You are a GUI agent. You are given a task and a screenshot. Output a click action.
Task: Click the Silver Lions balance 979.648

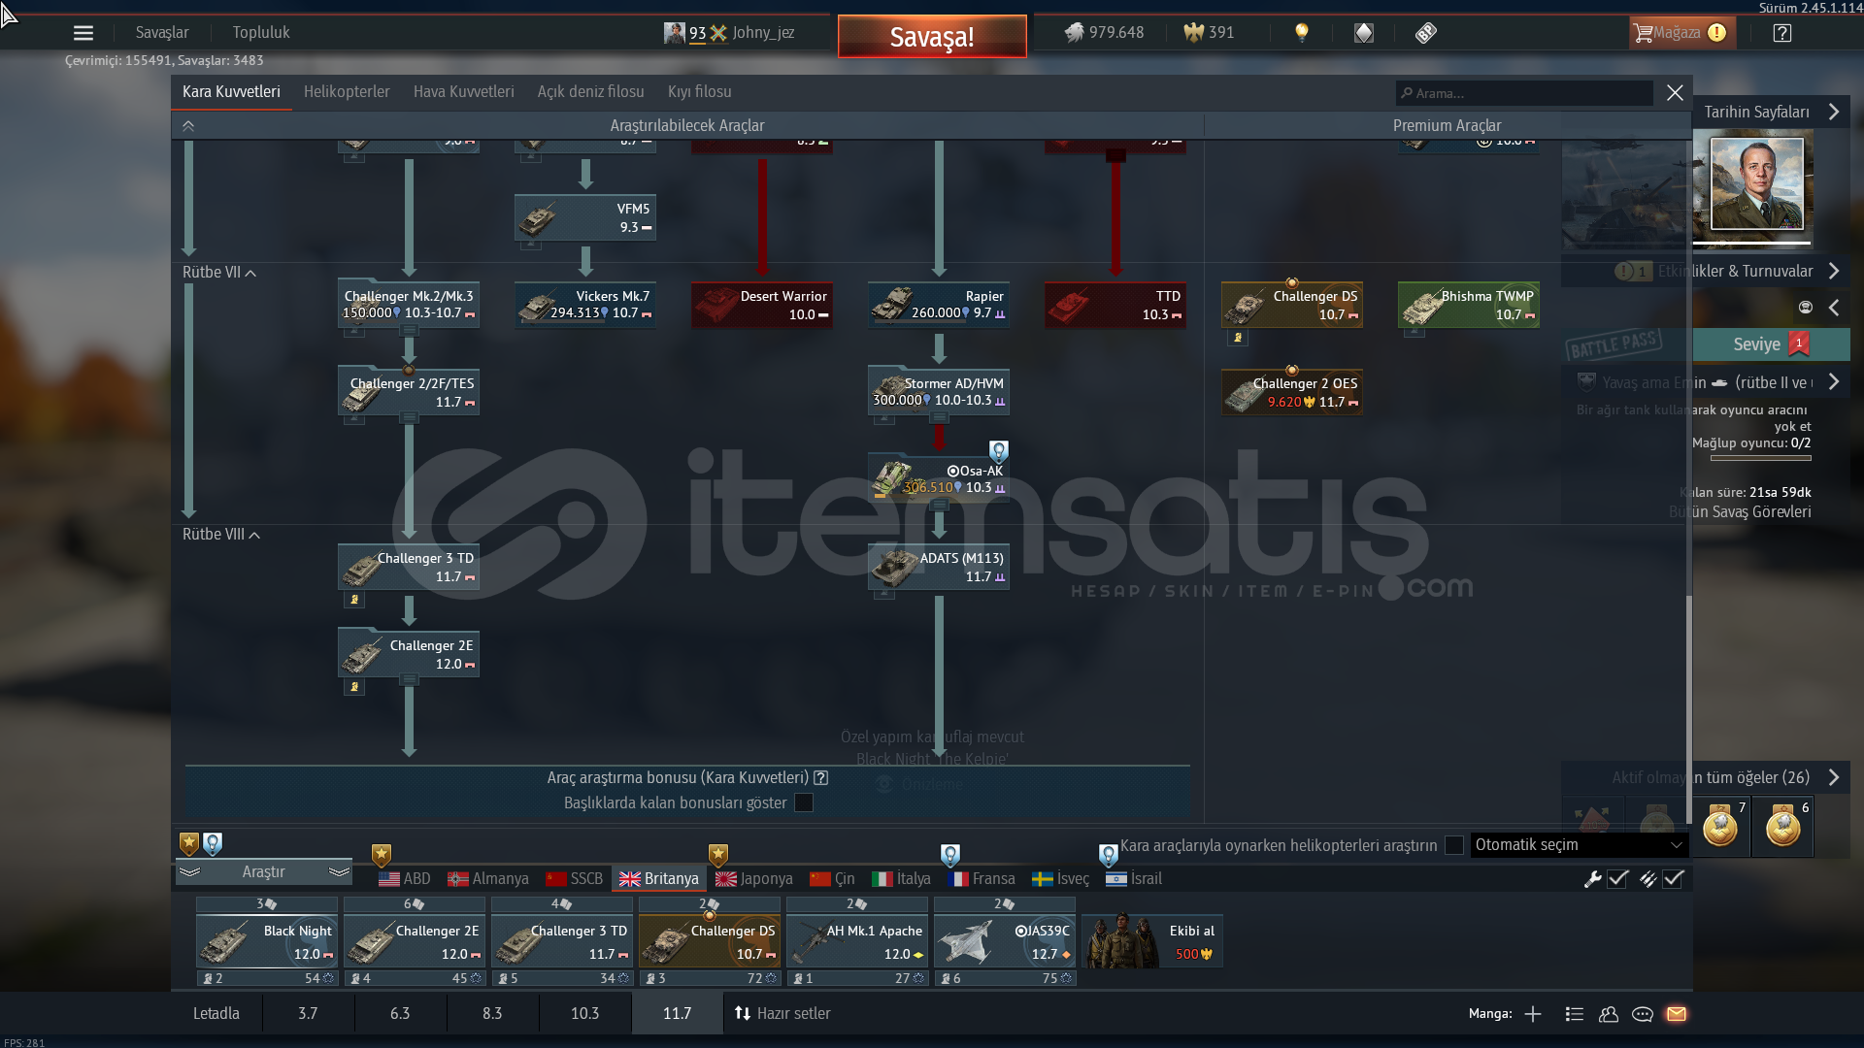1104,33
